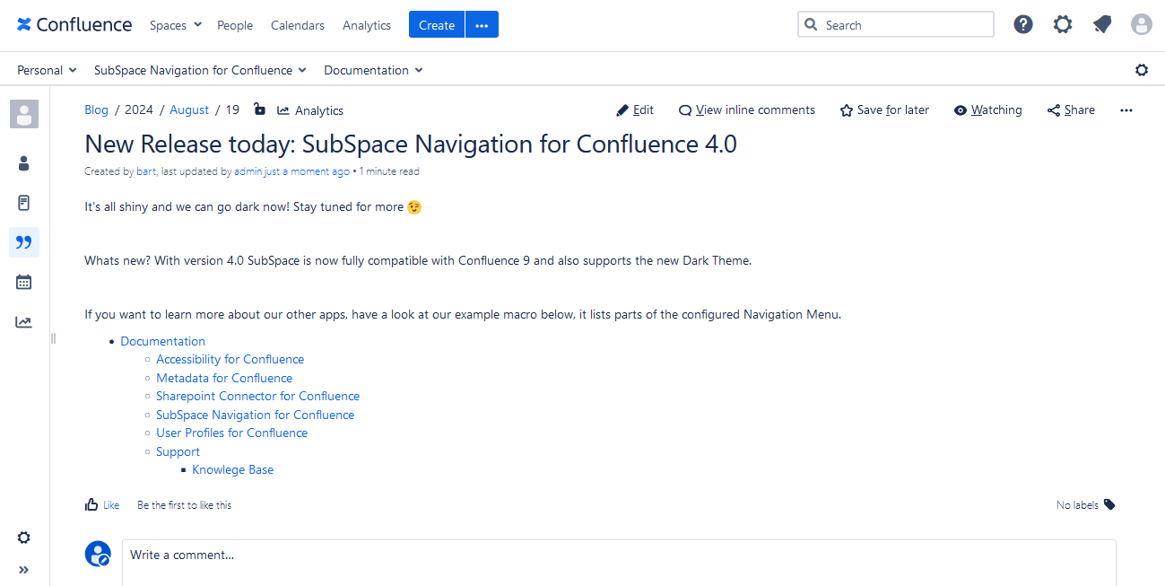Click the Write a comment field
This screenshot has height=586, width=1165.
[619, 555]
